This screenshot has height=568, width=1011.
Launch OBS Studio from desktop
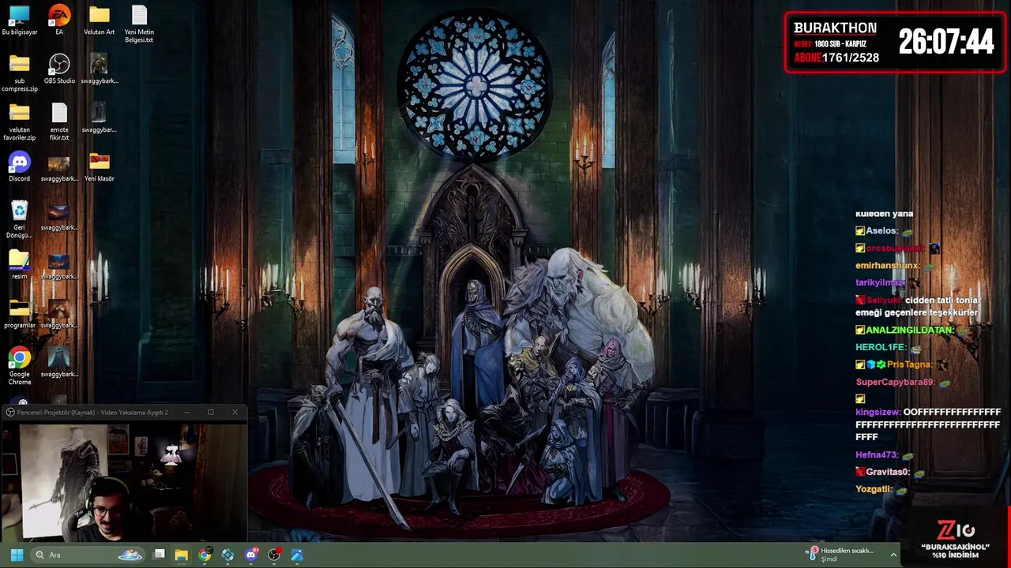coord(59,69)
